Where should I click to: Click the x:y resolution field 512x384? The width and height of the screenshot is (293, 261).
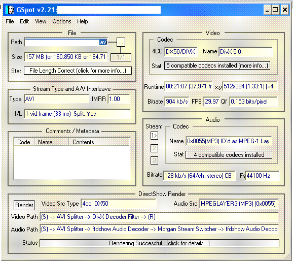249,86
